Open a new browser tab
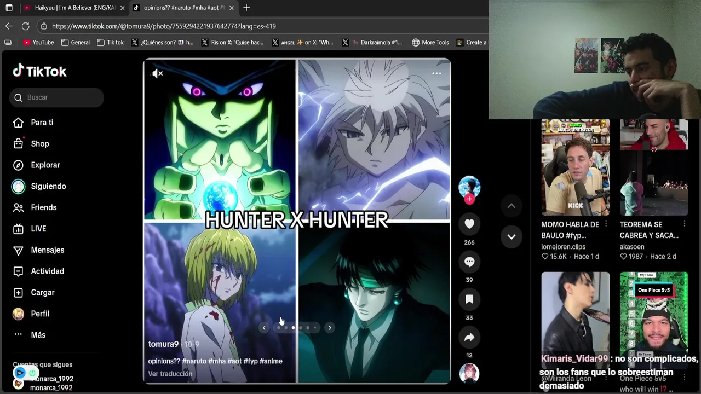Screen dimensions: 701x394 (246, 8)
